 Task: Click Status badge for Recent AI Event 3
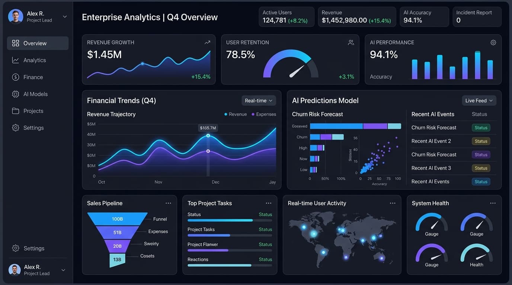point(481,168)
